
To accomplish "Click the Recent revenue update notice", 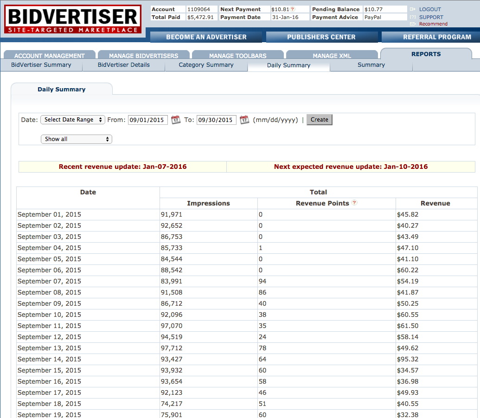I will (123, 167).
